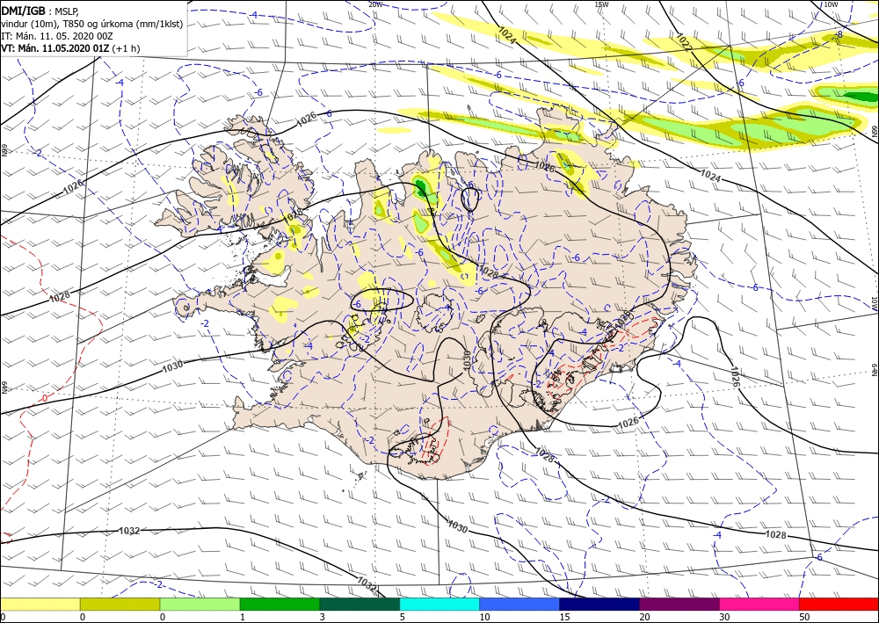Click the legend value "5"
879x623 pixels.
403,617
